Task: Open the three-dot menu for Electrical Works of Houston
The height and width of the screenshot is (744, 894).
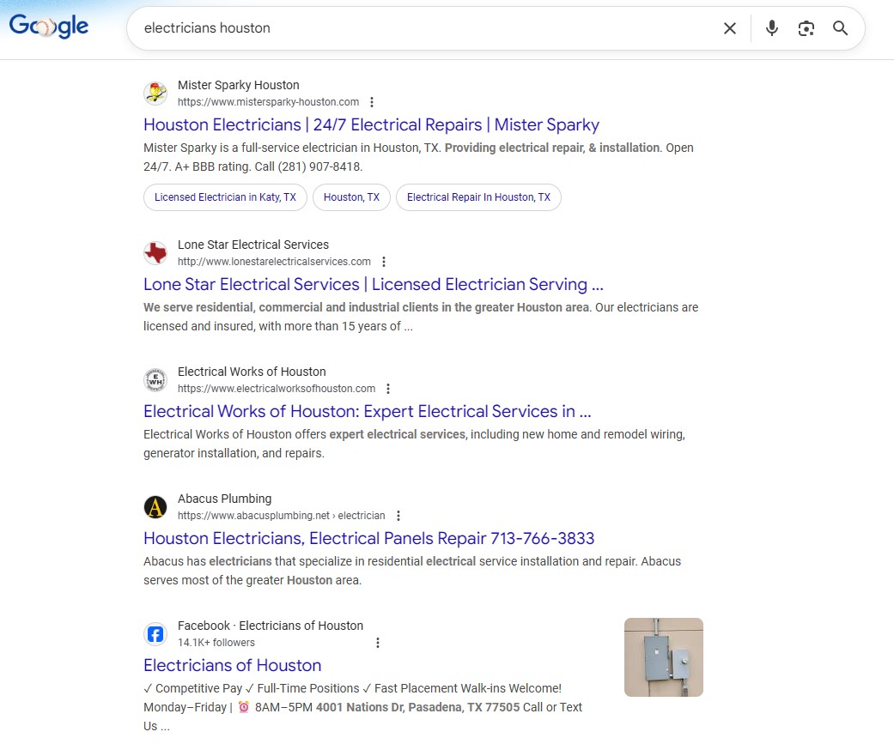Action: point(389,388)
